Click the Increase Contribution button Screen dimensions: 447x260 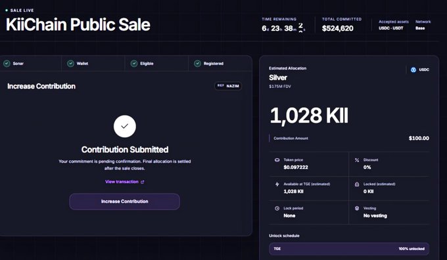point(125,202)
